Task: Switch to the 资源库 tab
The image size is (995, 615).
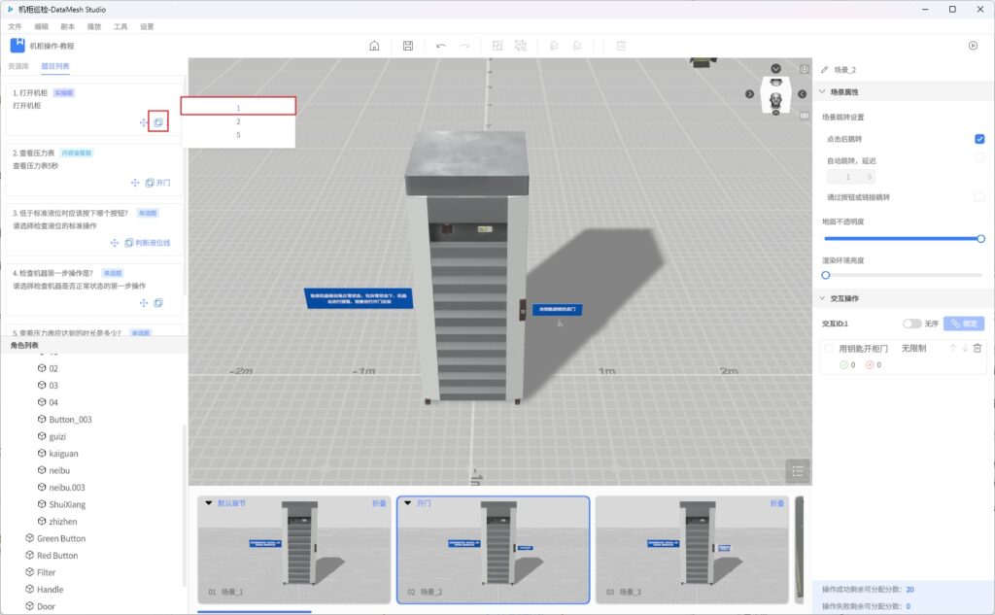Action: point(17,66)
